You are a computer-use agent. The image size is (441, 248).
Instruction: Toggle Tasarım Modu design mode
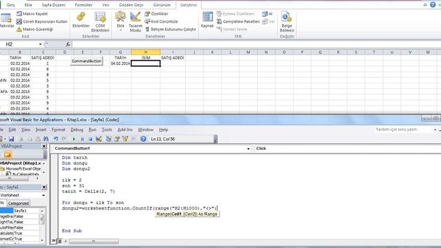pyautogui.click(x=135, y=22)
